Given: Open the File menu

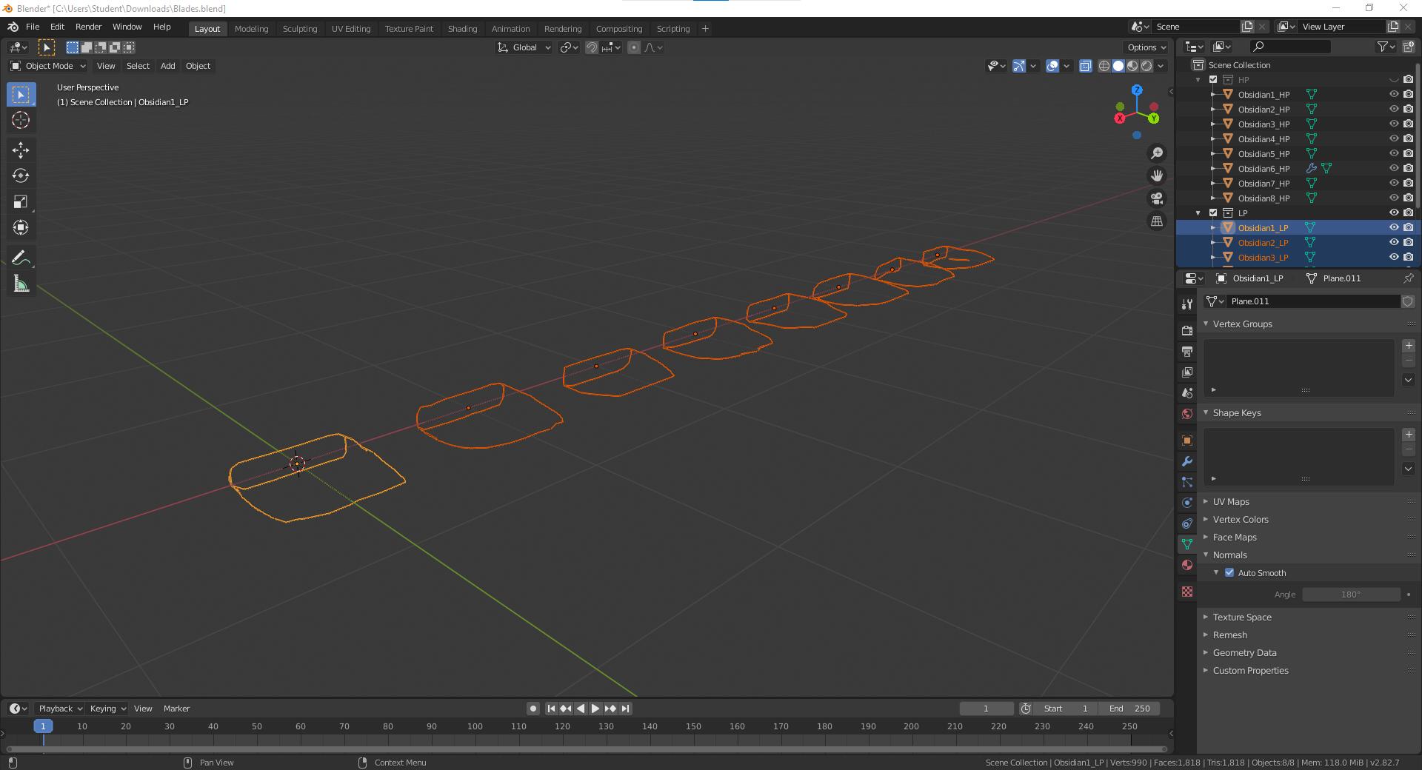Looking at the screenshot, I should 33,27.
